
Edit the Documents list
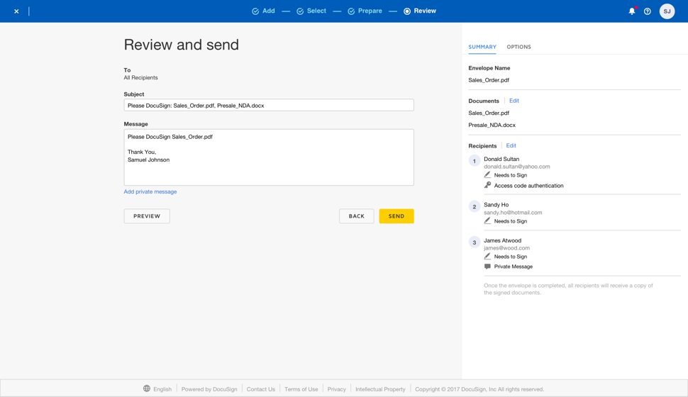click(x=514, y=101)
